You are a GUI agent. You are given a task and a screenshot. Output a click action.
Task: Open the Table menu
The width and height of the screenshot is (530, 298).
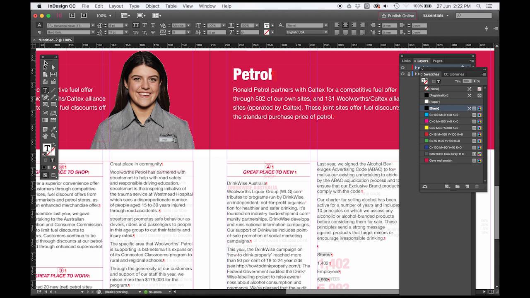pyautogui.click(x=171, y=6)
